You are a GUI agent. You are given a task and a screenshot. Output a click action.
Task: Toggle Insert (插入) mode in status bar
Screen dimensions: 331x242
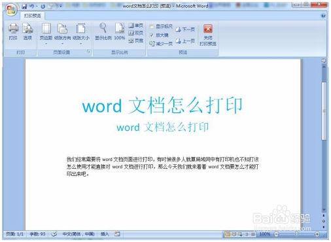coord(105,234)
